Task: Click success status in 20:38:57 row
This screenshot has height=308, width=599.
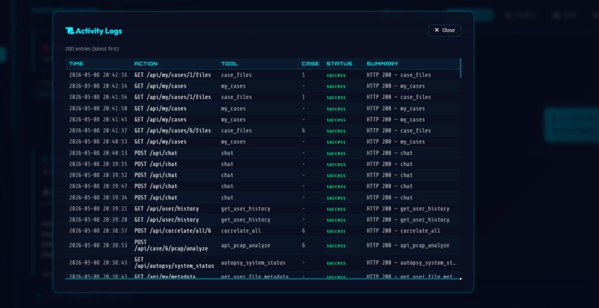Action: [x=336, y=231]
